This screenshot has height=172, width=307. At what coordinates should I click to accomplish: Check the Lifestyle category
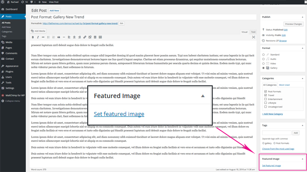click(265, 103)
